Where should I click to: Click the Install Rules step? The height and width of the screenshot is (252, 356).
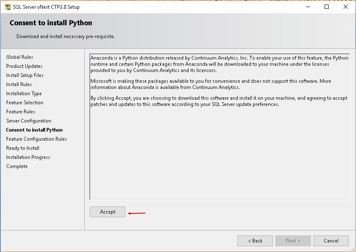point(19,84)
